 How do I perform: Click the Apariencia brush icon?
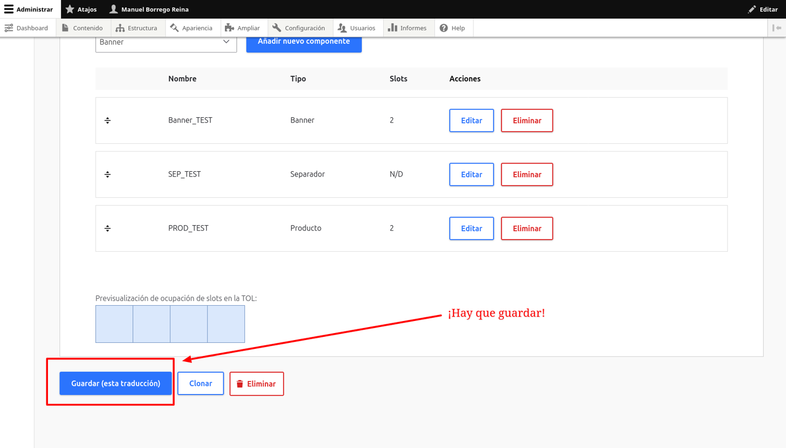point(175,28)
